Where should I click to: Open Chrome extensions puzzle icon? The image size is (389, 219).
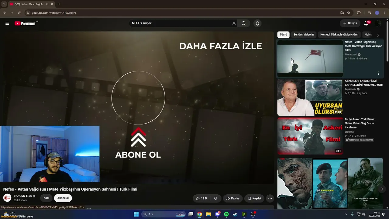359,13
